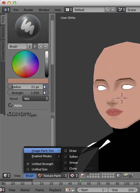Open the timeline View menu
The image size is (140, 193).
click(12, 190)
